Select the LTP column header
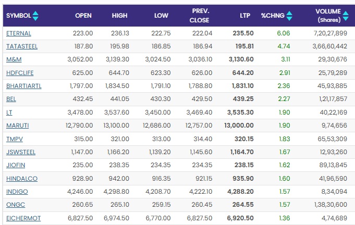The width and height of the screenshot is (355, 225). point(246,16)
